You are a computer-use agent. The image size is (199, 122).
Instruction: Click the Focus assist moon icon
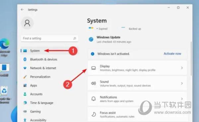click(x=94, y=114)
